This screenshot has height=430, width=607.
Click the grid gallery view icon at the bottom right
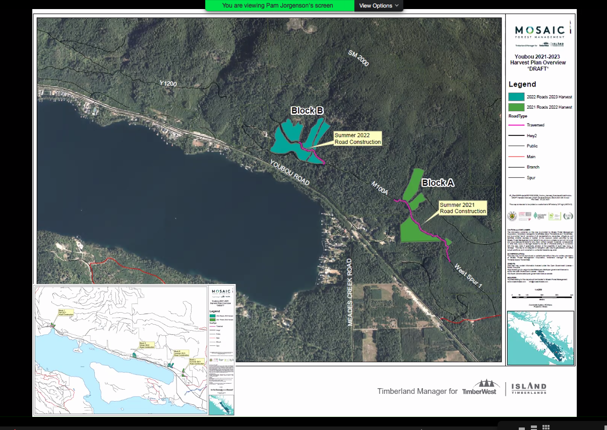click(545, 427)
